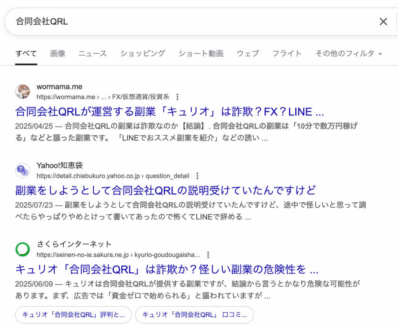Click the snippet text dated 2025/04/25

[186, 132]
